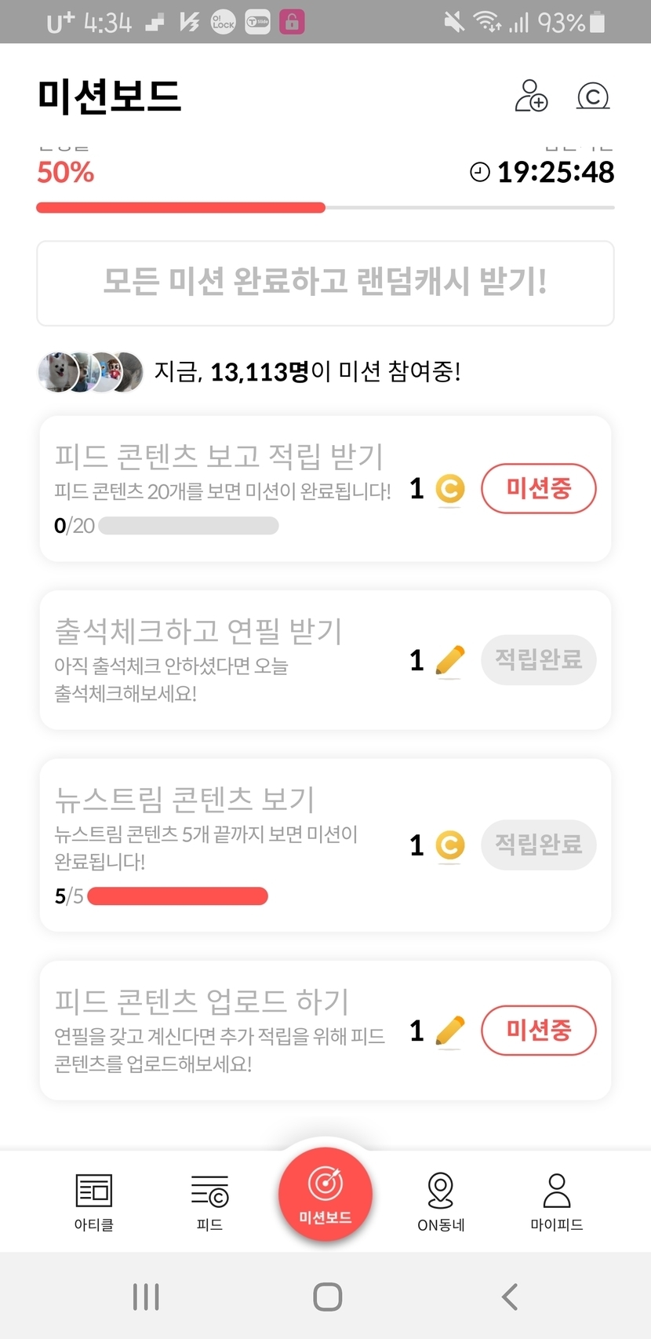The image size is (651, 1339).
Task: Tap the gold coin icon for 뉴스트림 mission
Action: [449, 845]
